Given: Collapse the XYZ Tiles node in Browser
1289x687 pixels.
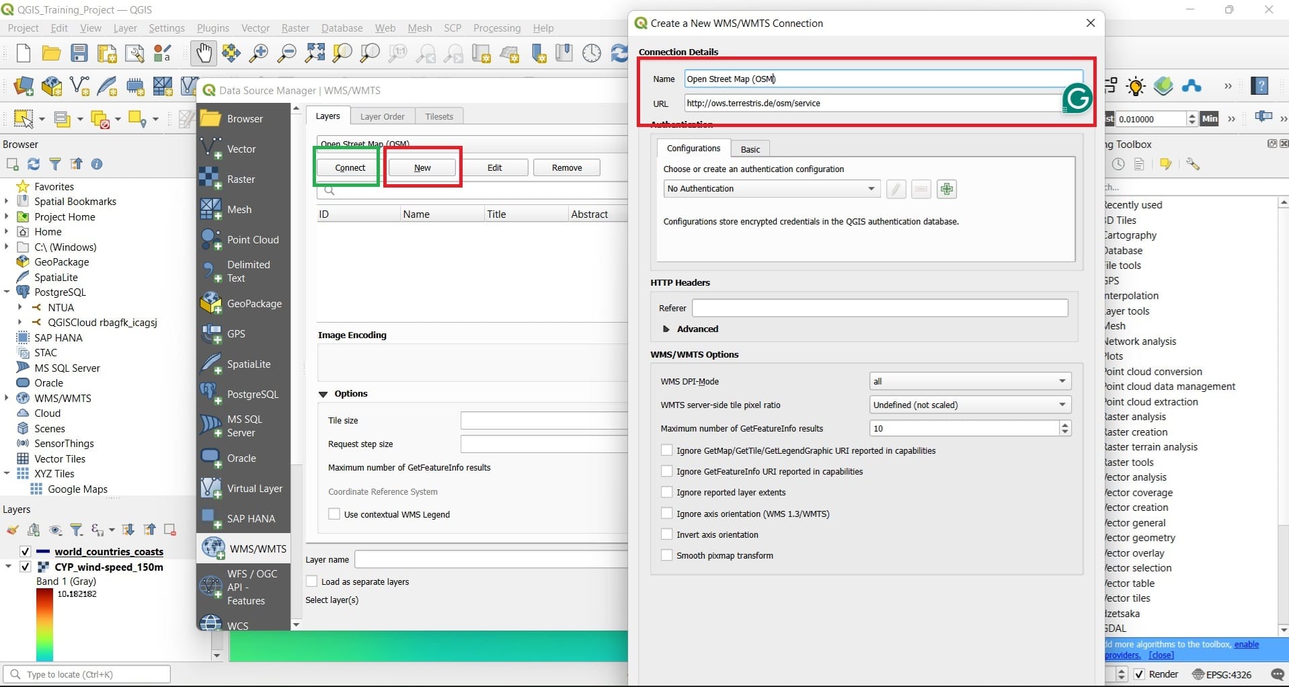Looking at the screenshot, I should (x=7, y=473).
